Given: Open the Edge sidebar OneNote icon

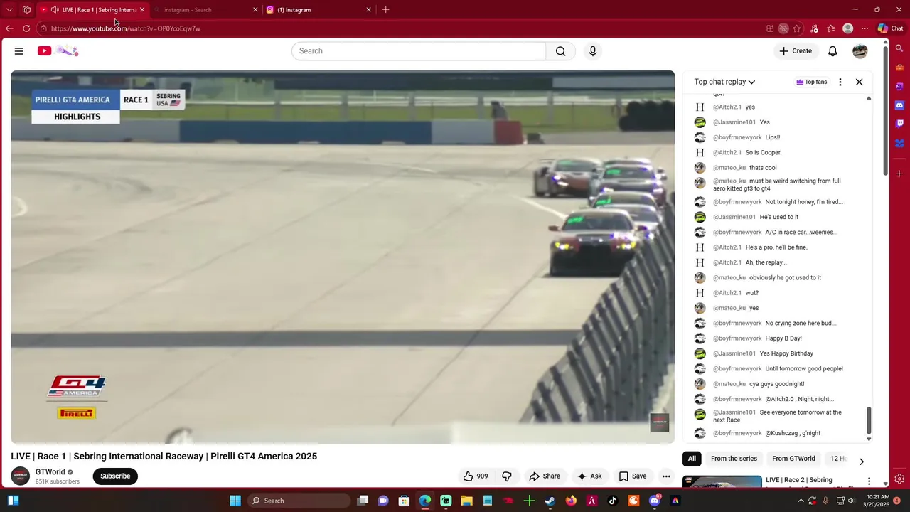Looking at the screenshot, I should [899, 86].
